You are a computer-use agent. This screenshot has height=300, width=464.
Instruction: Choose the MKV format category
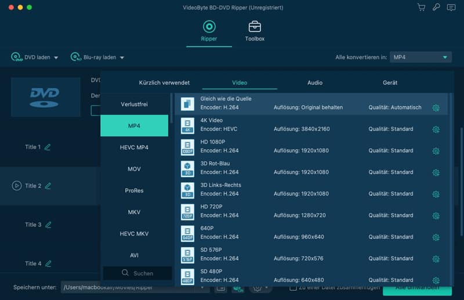point(135,212)
